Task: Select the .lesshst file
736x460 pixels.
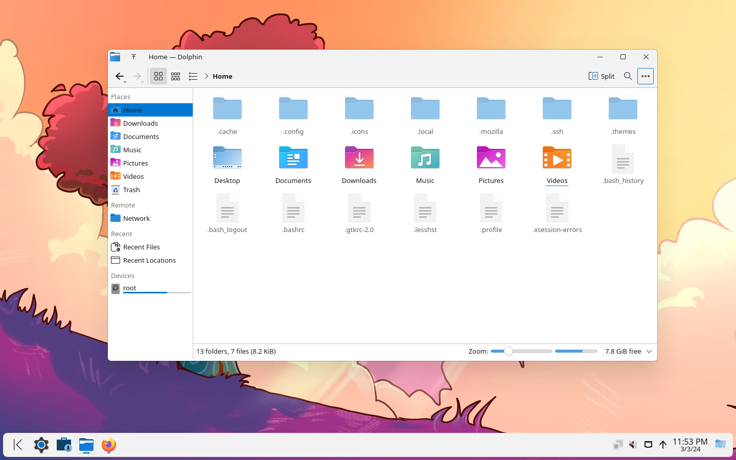Action: (425, 208)
